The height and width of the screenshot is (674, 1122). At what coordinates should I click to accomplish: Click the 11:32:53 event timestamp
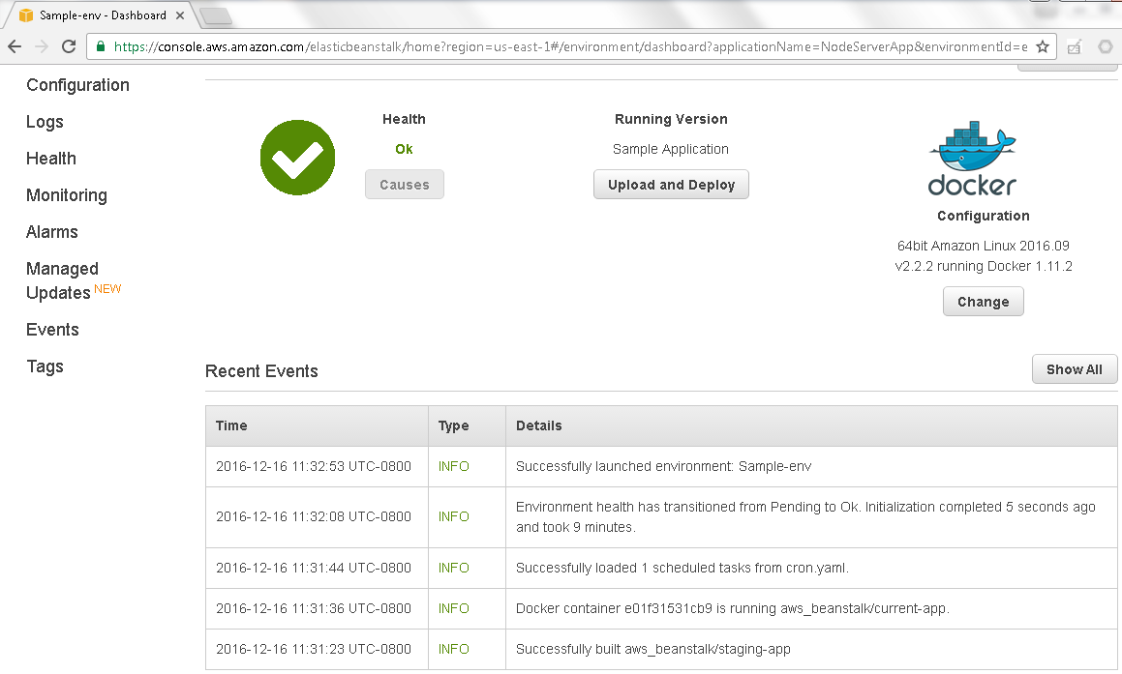coord(314,467)
